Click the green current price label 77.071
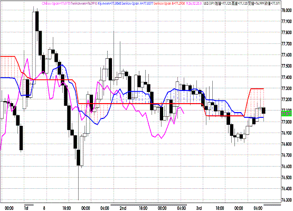 tap(286, 114)
